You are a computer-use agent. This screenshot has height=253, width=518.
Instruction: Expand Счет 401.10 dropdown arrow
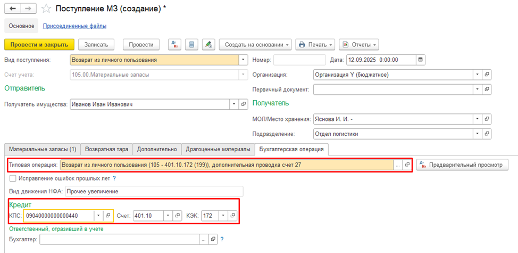[168, 216]
